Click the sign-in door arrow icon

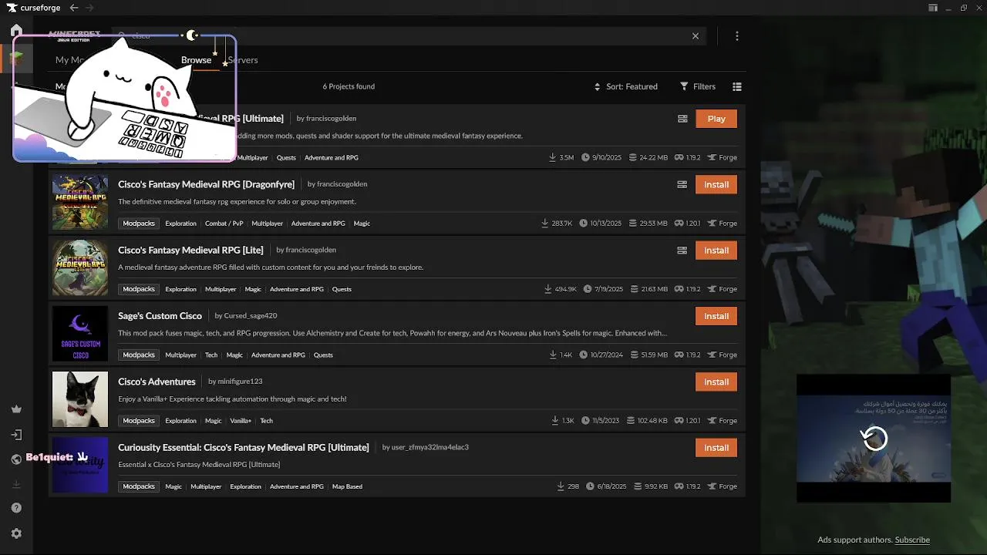coord(16,435)
